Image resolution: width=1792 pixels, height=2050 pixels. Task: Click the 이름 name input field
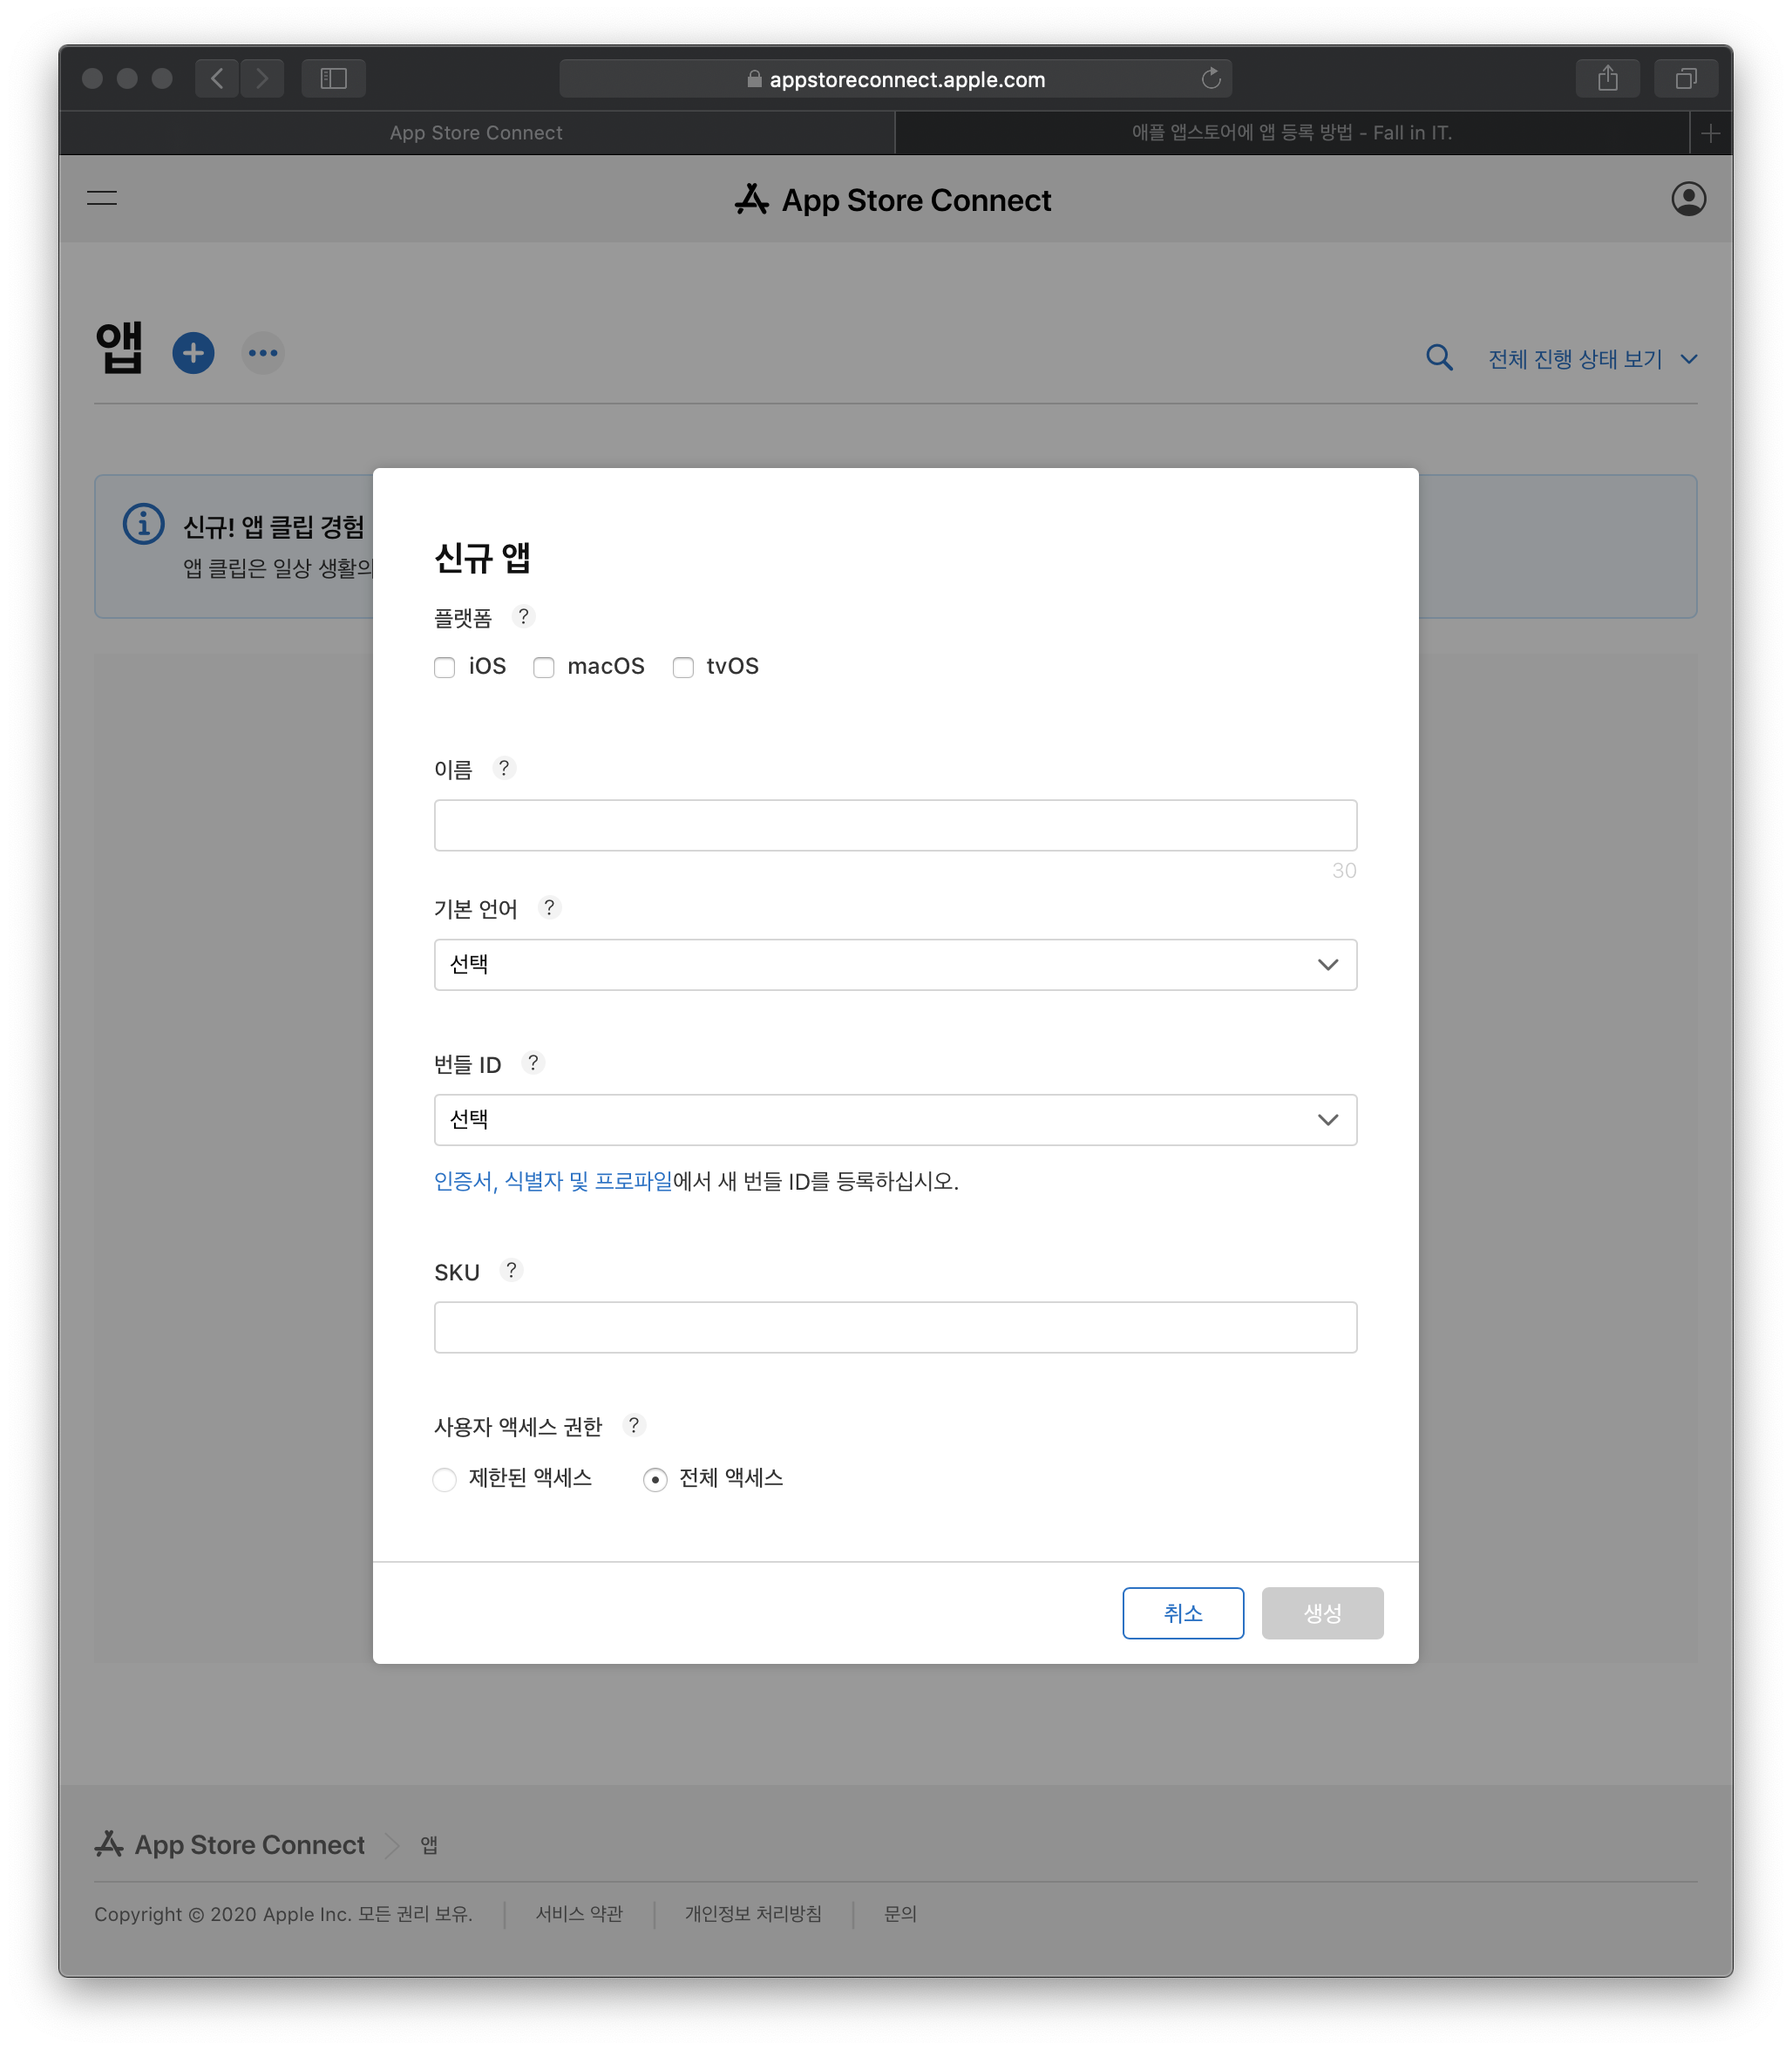coord(895,825)
